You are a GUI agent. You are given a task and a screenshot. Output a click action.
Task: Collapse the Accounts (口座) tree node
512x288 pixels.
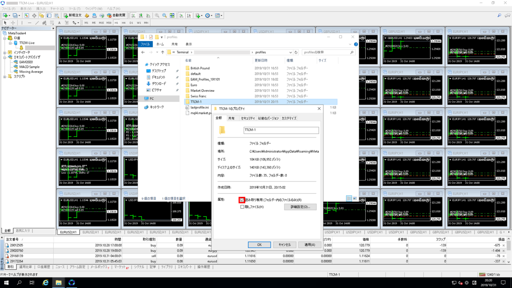5,38
